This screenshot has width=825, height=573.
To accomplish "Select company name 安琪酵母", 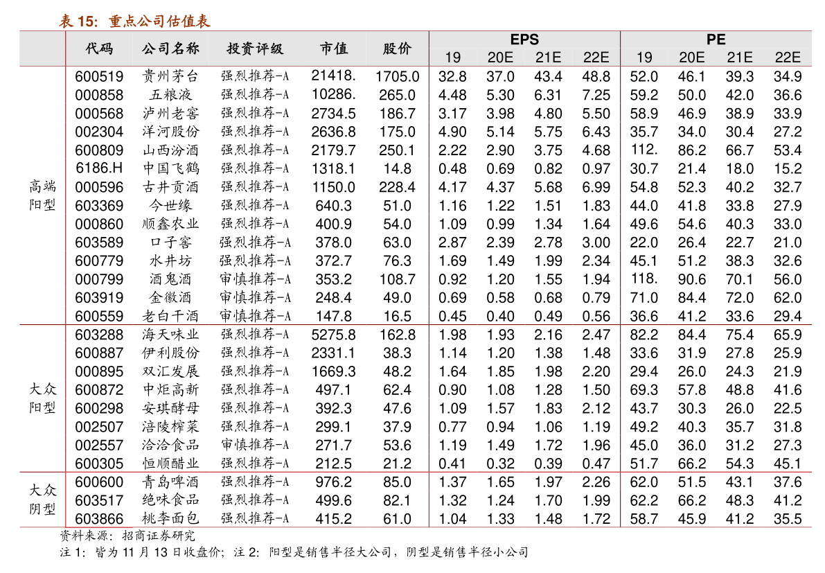I will tap(170, 408).
